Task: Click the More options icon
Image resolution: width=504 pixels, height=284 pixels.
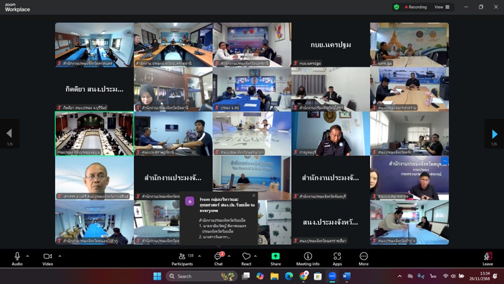Action: pos(364,258)
